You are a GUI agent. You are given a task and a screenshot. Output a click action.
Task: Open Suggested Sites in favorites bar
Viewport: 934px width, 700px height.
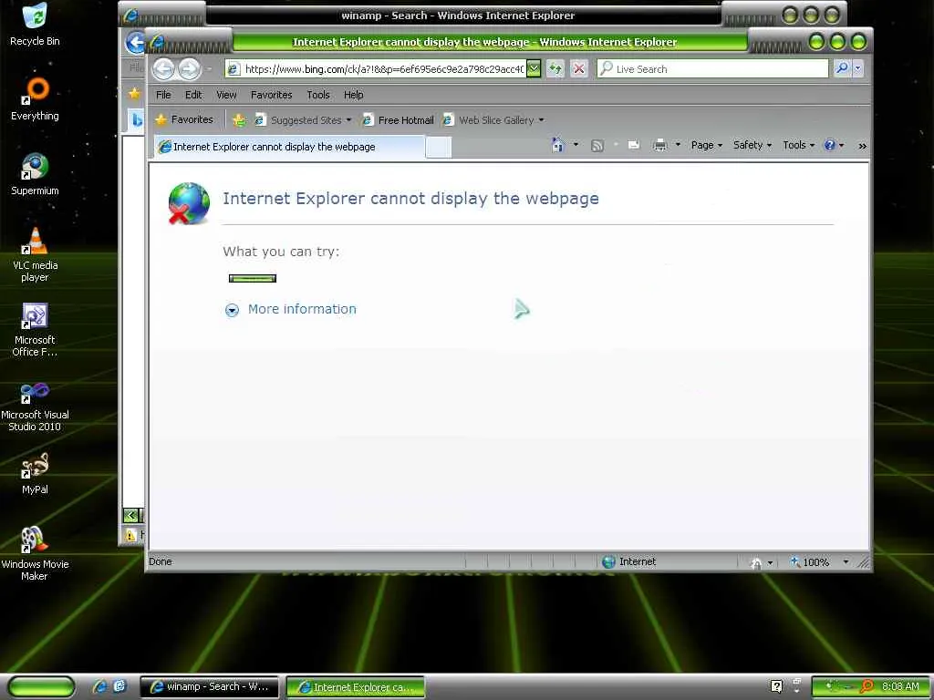pyautogui.click(x=303, y=120)
